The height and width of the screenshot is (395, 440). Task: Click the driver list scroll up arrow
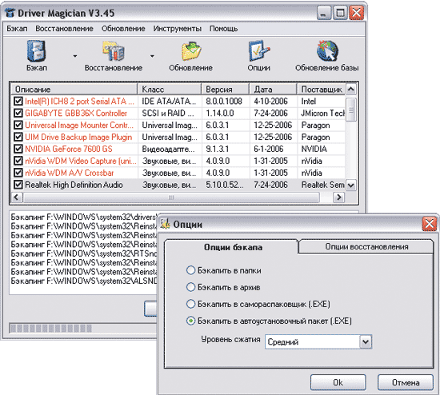point(351,90)
